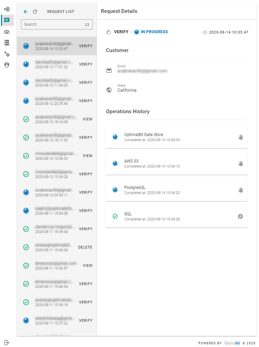
Task: Select request dated 2020-08-13 17:51:32
Action: pos(57,64)
